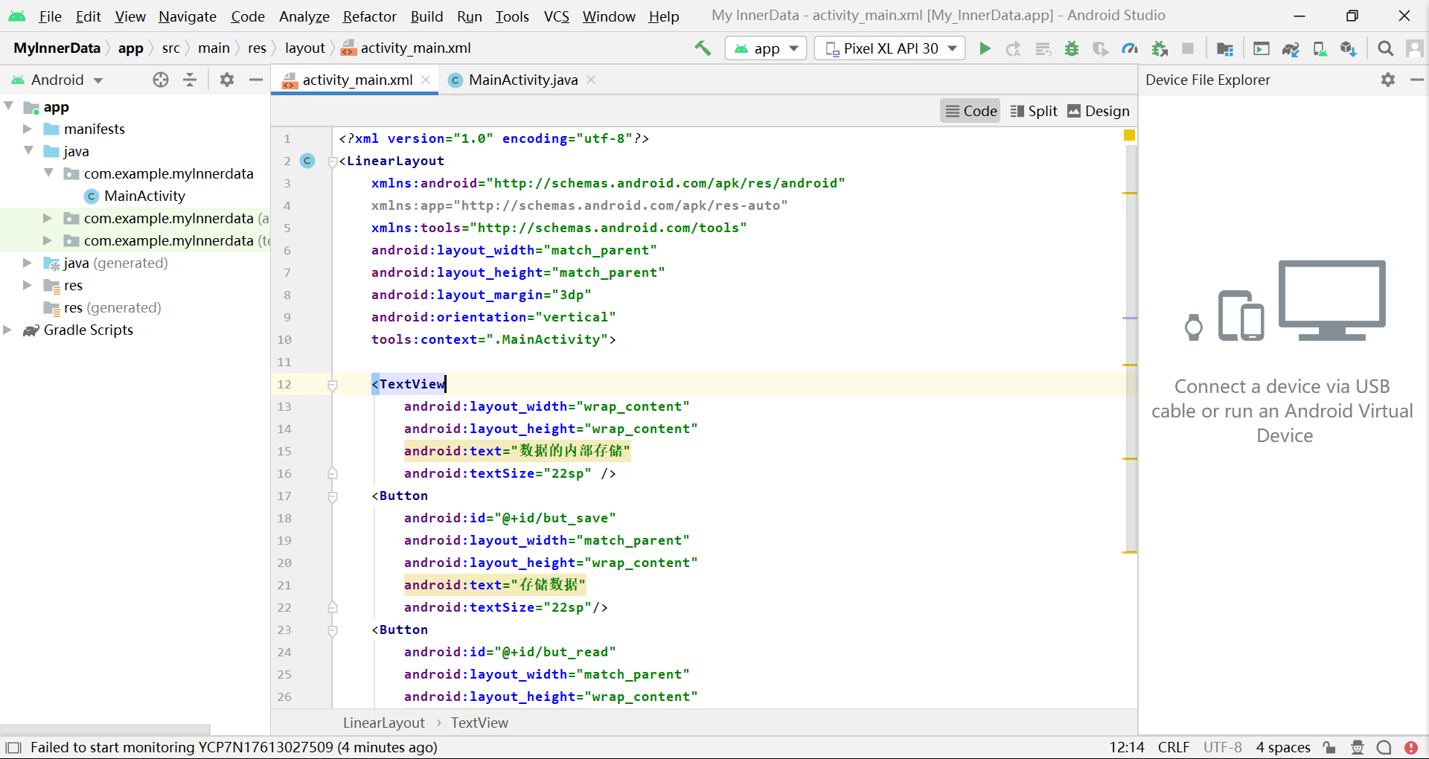Open the Profiler gauge icon in the toolbar

point(1130,48)
